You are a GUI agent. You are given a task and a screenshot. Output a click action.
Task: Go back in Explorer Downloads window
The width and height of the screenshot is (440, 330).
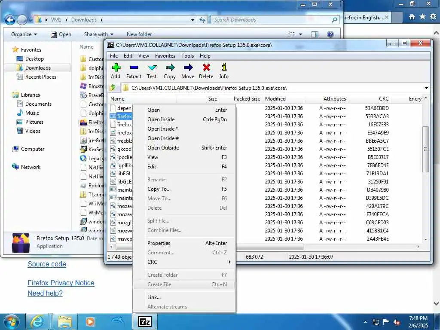click(x=10, y=20)
